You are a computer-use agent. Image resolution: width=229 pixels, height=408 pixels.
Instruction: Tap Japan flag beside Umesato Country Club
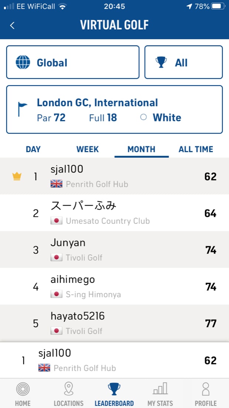pyautogui.click(x=57, y=221)
